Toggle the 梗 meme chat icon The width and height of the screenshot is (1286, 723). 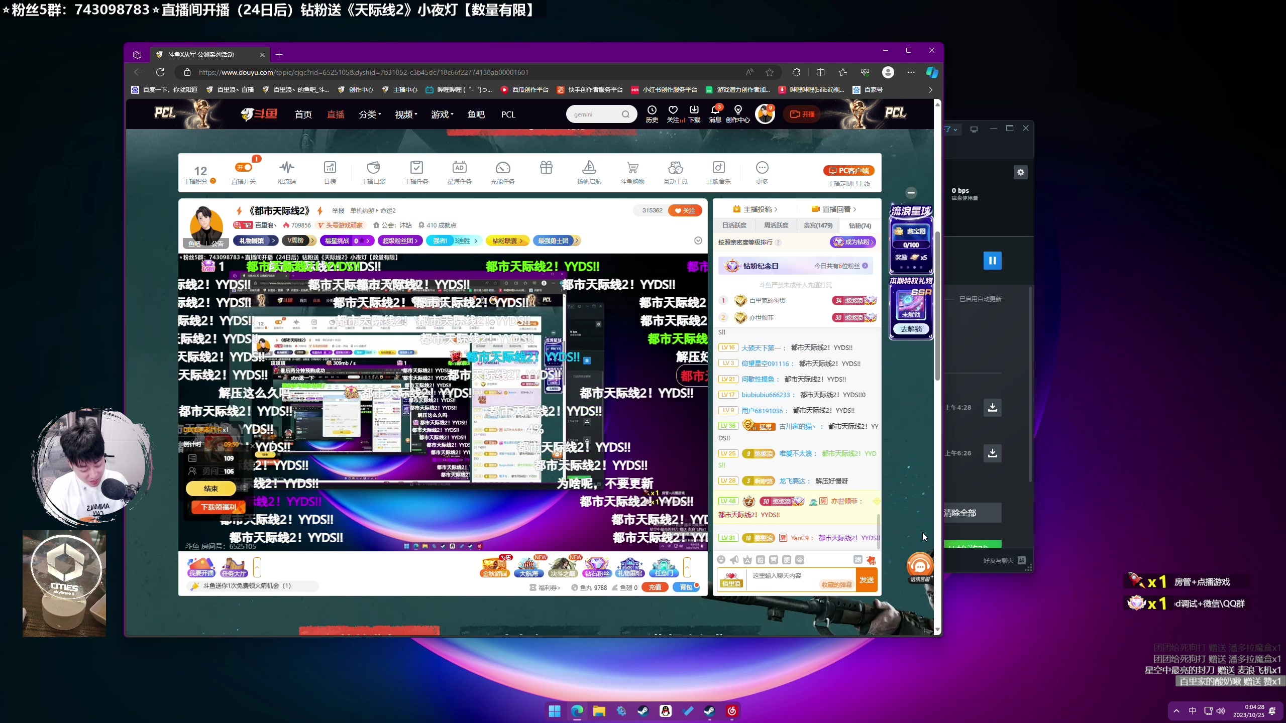(787, 559)
